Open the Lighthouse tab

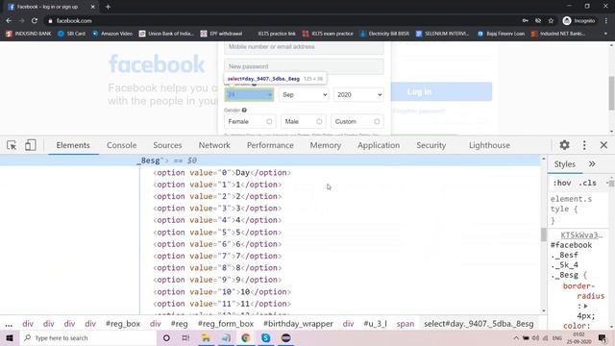click(x=489, y=145)
